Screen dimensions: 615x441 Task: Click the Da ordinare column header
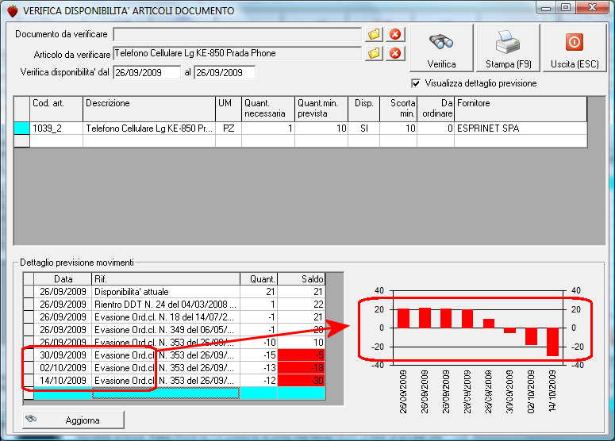pos(436,109)
